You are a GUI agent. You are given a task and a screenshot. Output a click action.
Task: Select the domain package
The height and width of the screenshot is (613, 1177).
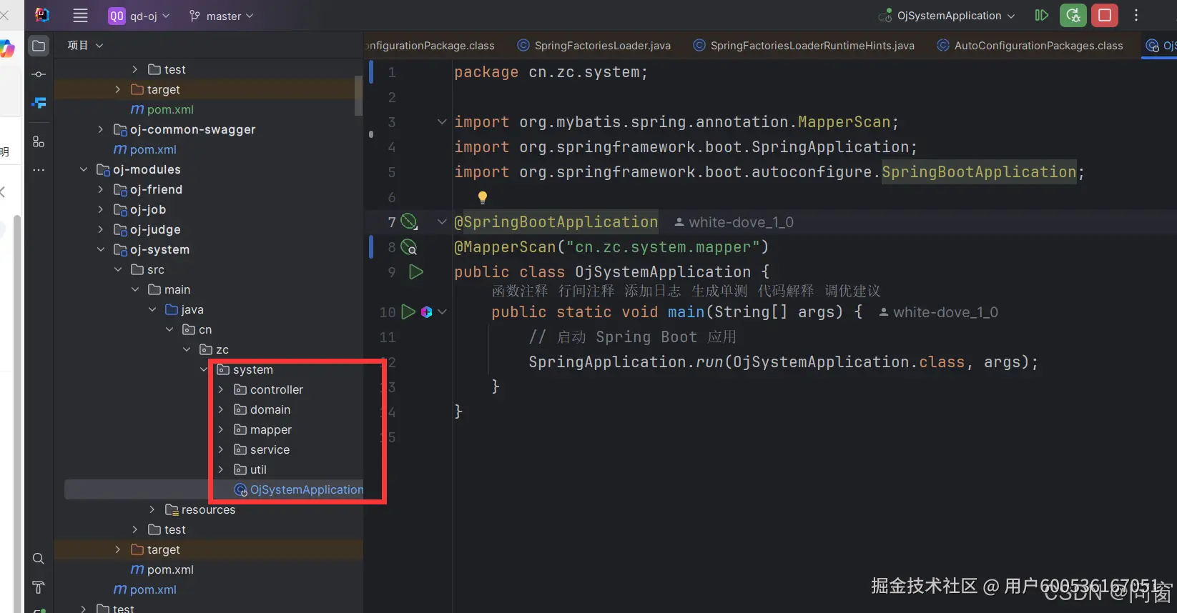[262, 409]
